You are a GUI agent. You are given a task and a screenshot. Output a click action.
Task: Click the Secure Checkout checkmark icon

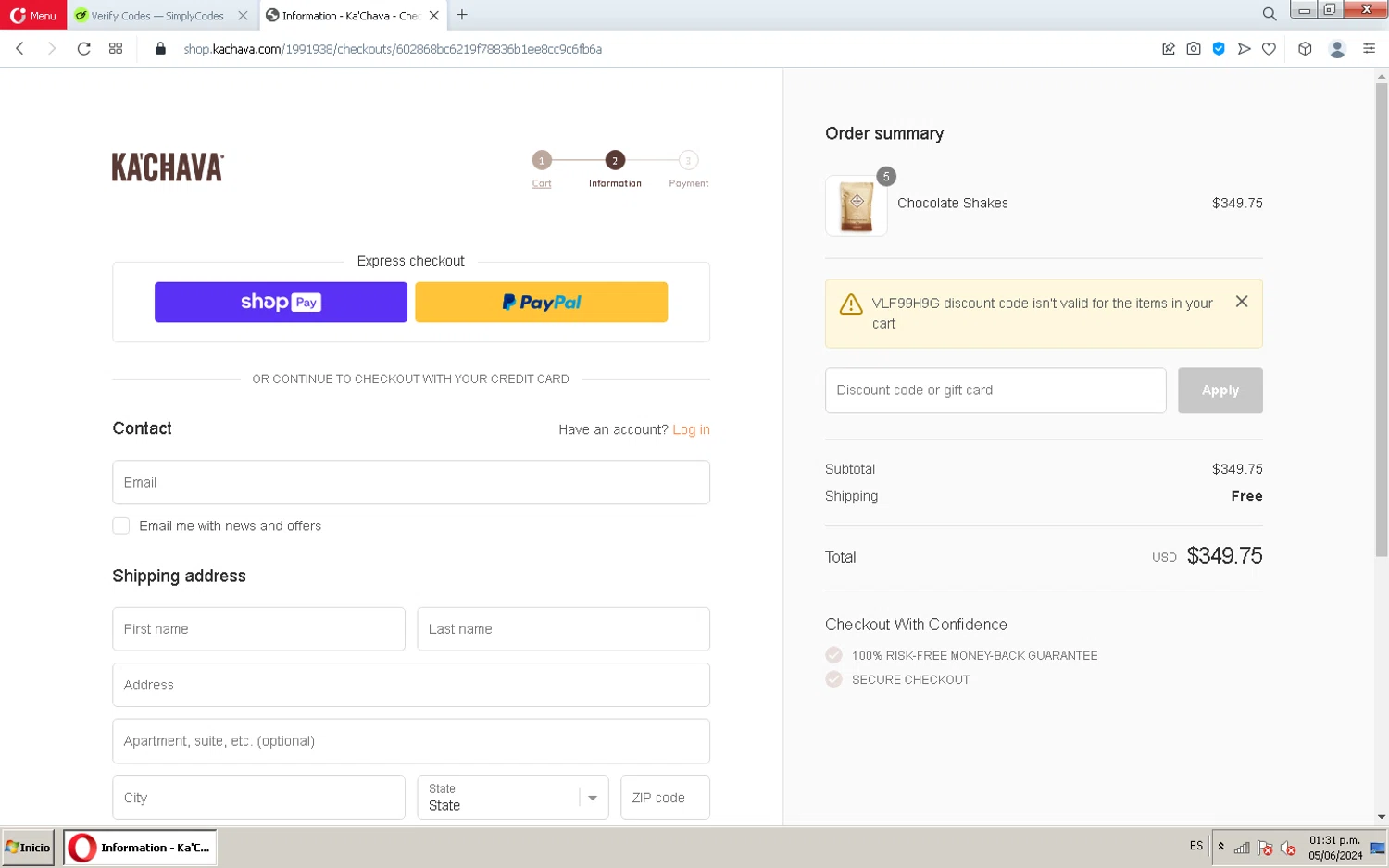coord(833,679)
